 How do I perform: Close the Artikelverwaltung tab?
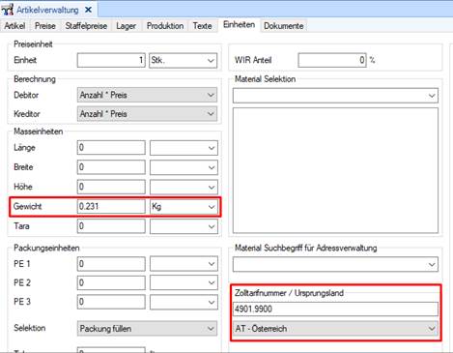click(88, 10)
